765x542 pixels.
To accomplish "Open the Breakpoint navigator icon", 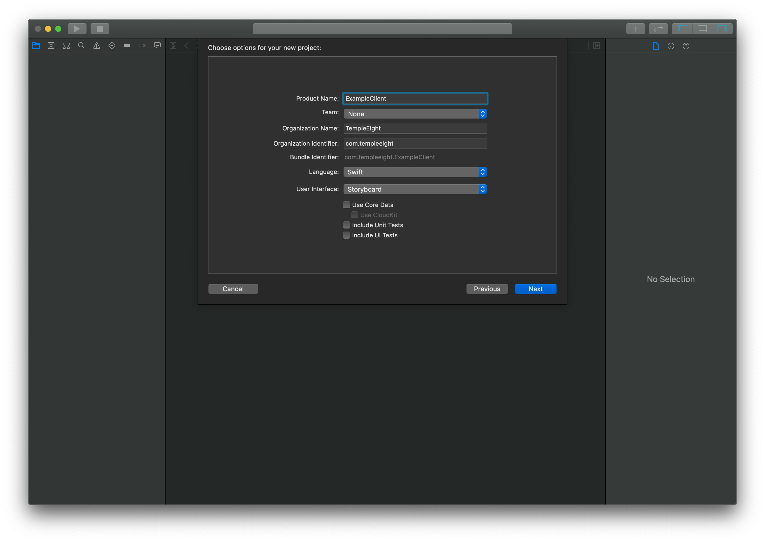I will [x=142, y=46].
